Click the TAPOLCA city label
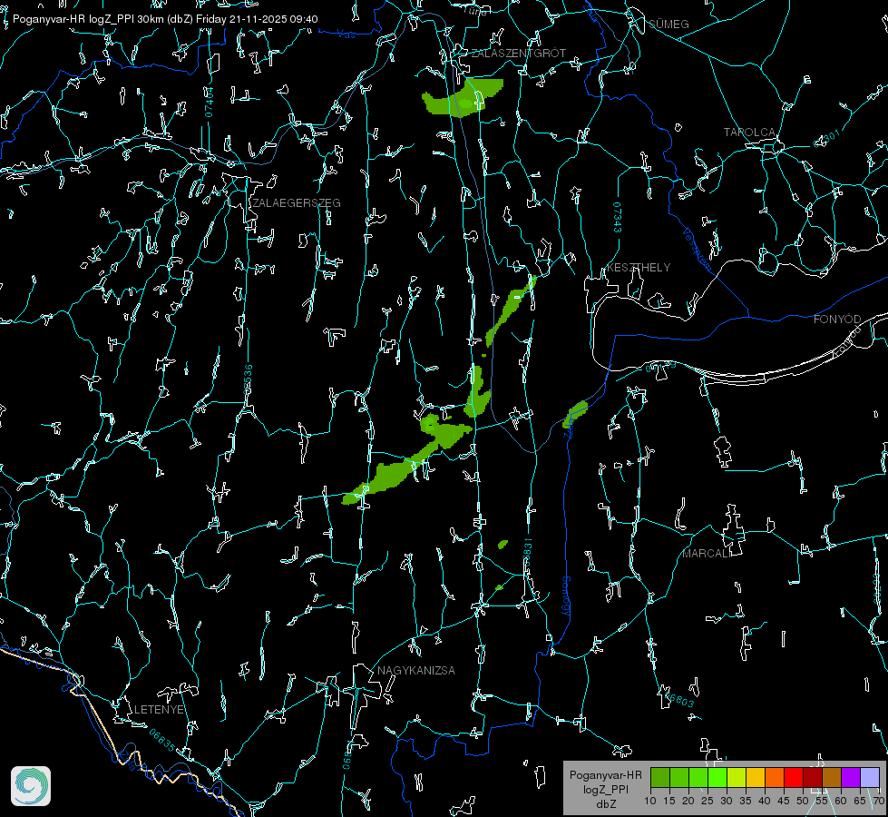The width and height of the screenshot is (888, 817). [x=749, y=133]
